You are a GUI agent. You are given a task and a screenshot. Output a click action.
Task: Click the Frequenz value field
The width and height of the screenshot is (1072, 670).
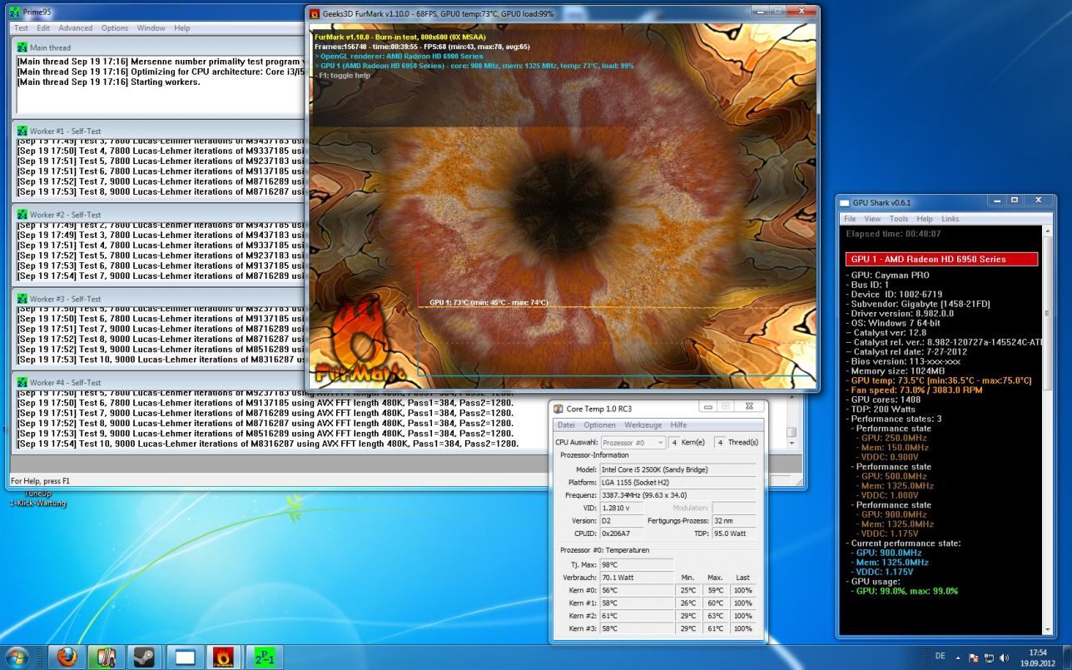677,495
